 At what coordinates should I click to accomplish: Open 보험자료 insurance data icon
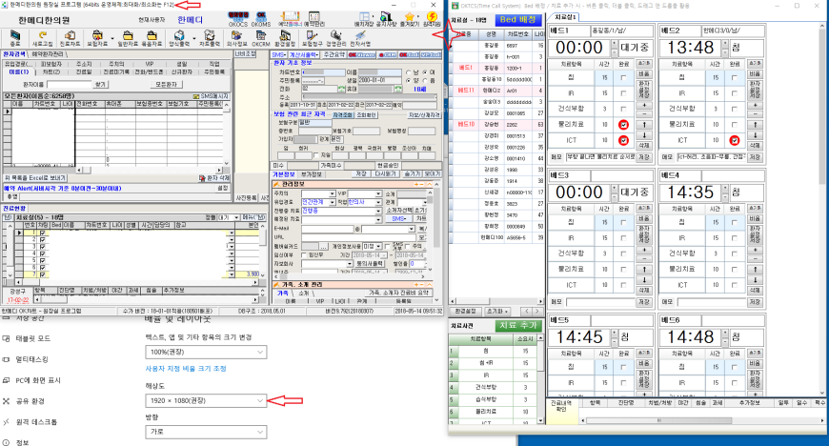coord(97,38)
